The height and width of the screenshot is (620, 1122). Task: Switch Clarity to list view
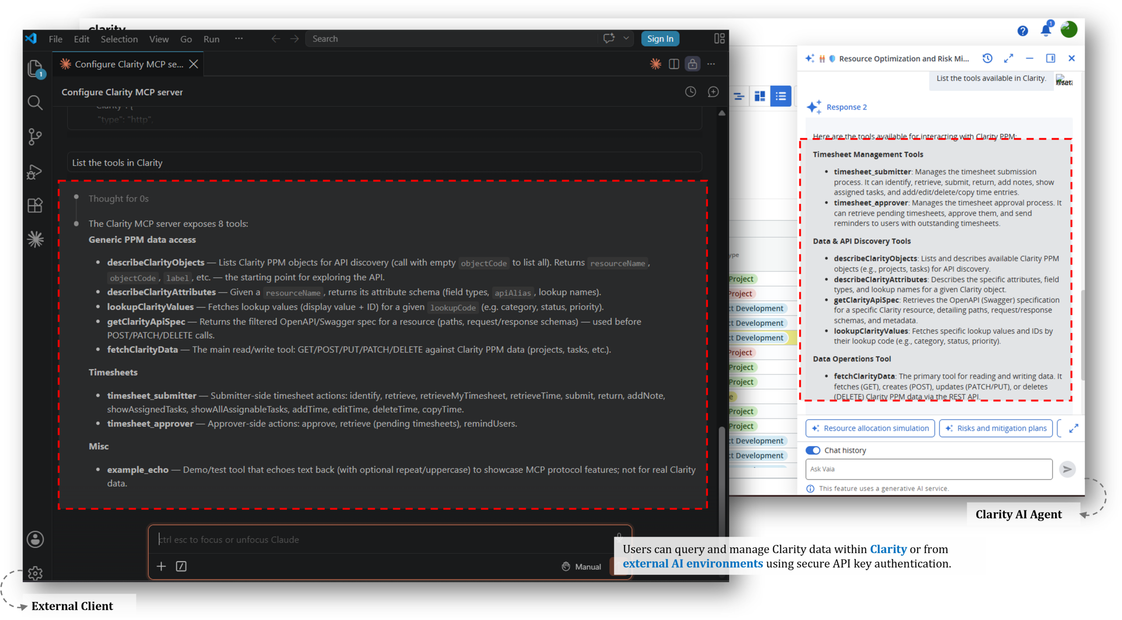point(781,96)
